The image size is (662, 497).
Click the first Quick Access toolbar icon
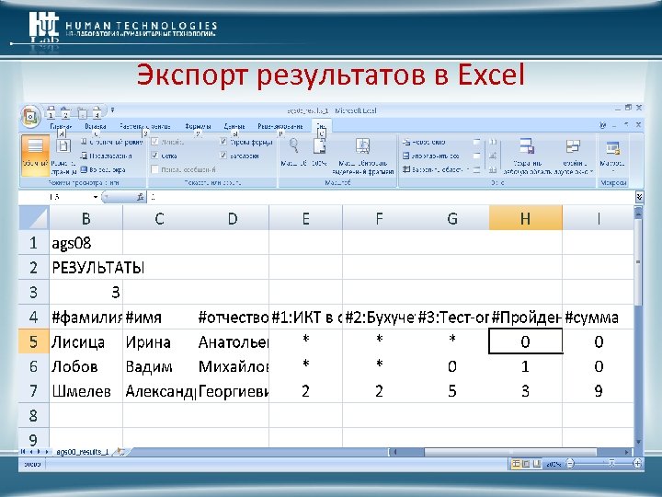[x=51, y=111]
